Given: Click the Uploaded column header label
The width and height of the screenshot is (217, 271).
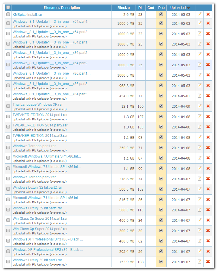Looking at the screenshot, I should pos(178,7).
